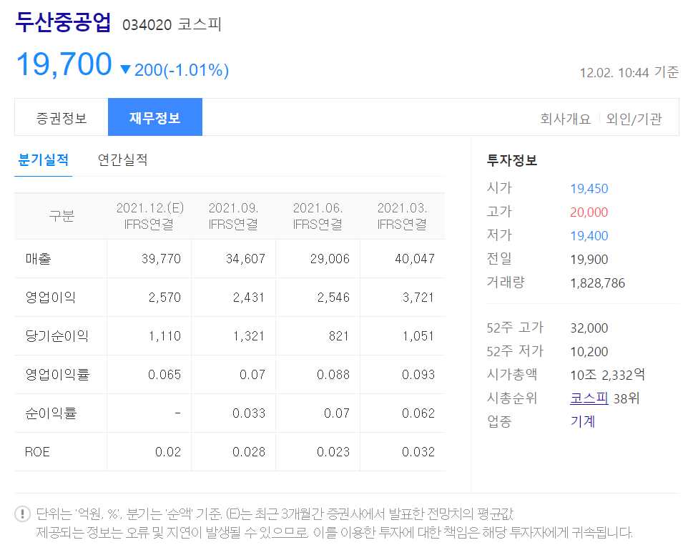Open the 회사개요 section
Image resolution: width=688 pixels, height=545 pixels.
pyautogui.click(x=567, y=119)
